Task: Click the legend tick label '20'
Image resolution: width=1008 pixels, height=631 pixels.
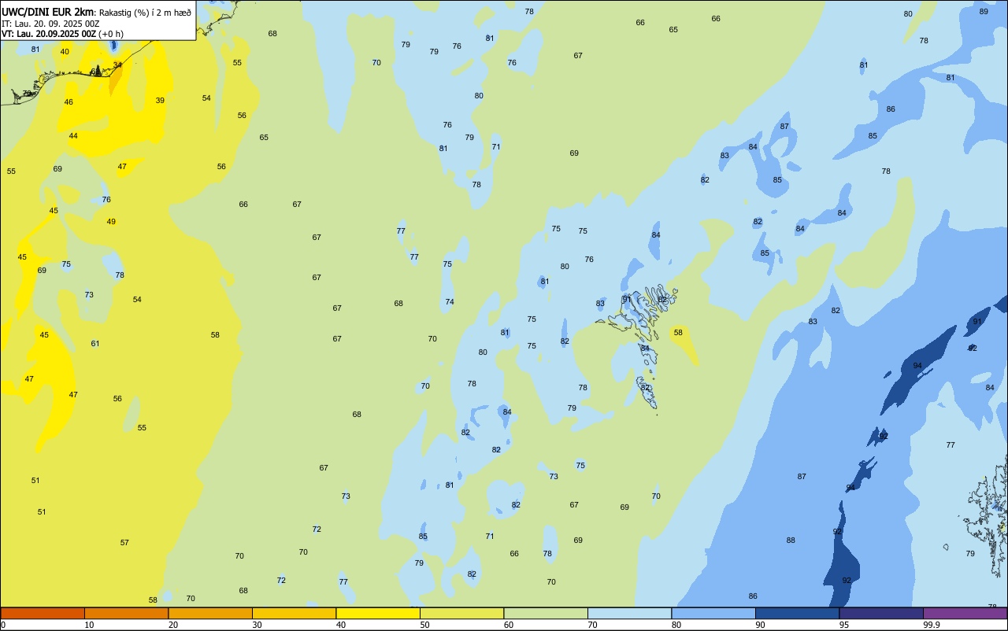Action: [173, 625]
